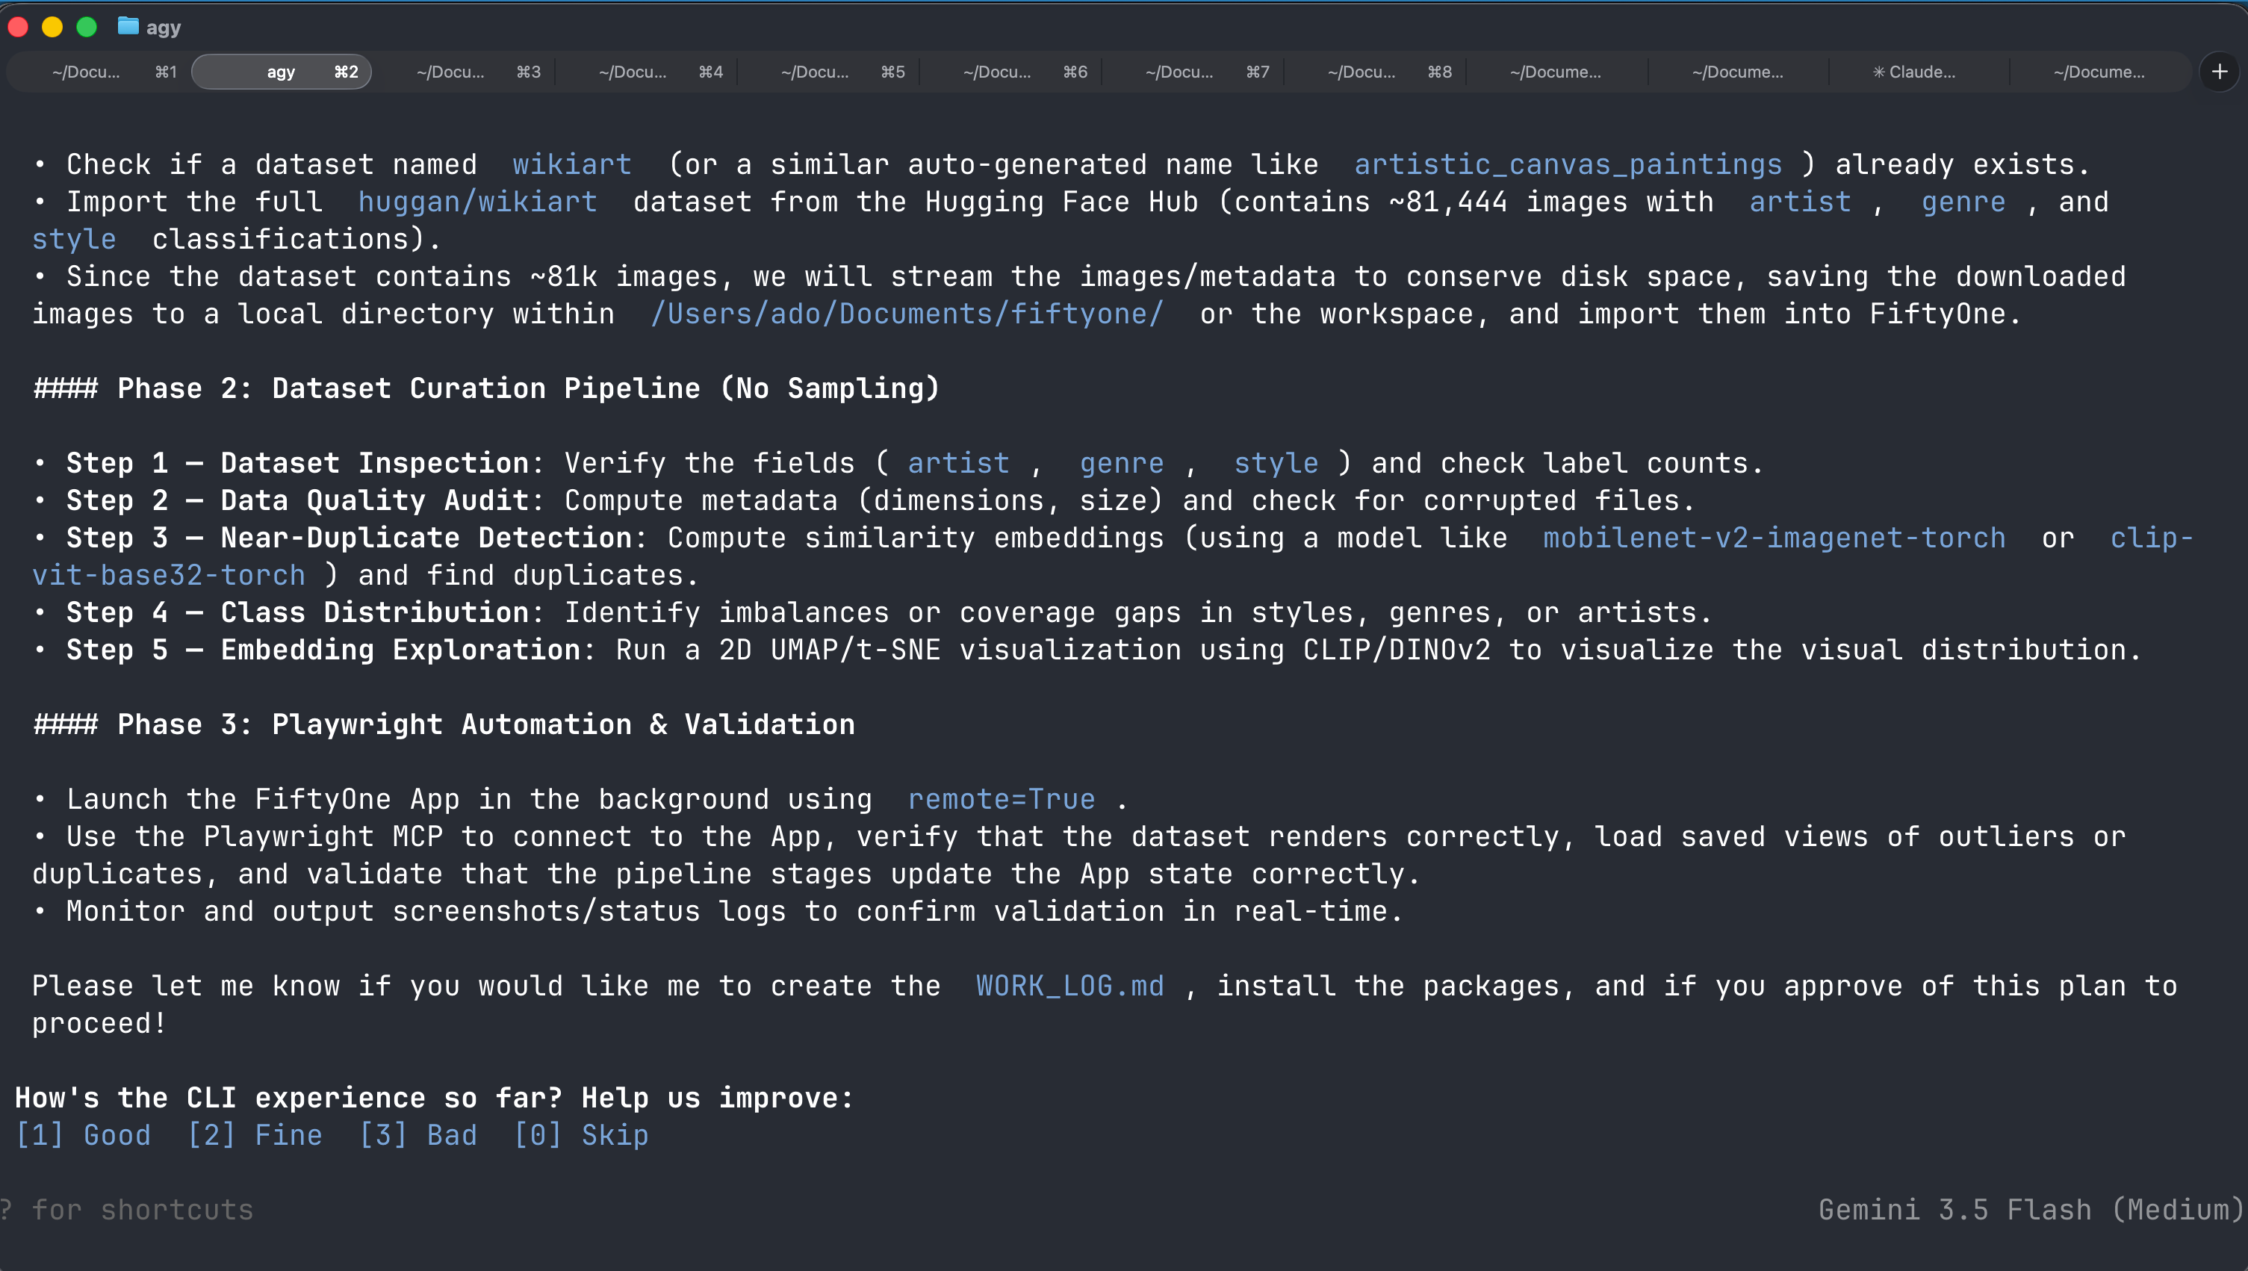2248x1271 pixels.
Task: Click the WORK_LOG.md file reference
Action: tap(1069, 986)
